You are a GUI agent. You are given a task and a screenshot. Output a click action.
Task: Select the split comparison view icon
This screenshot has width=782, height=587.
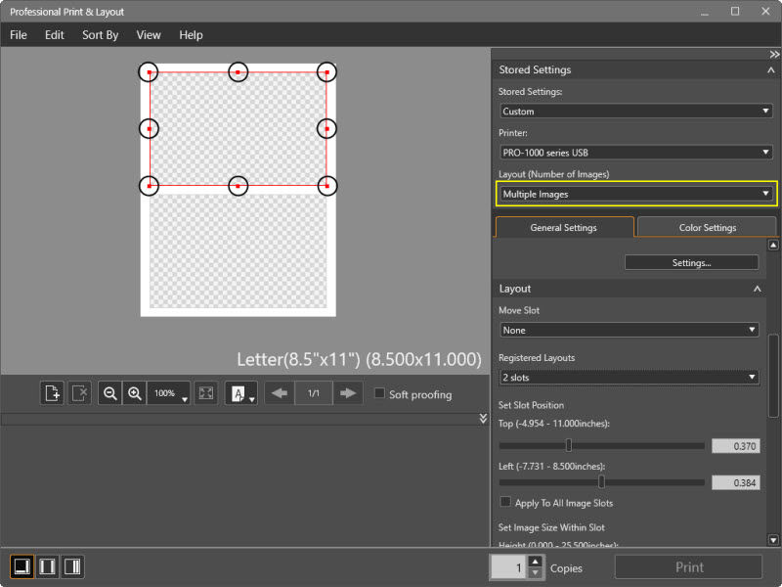pyautogui.click(x=48, y=566)
